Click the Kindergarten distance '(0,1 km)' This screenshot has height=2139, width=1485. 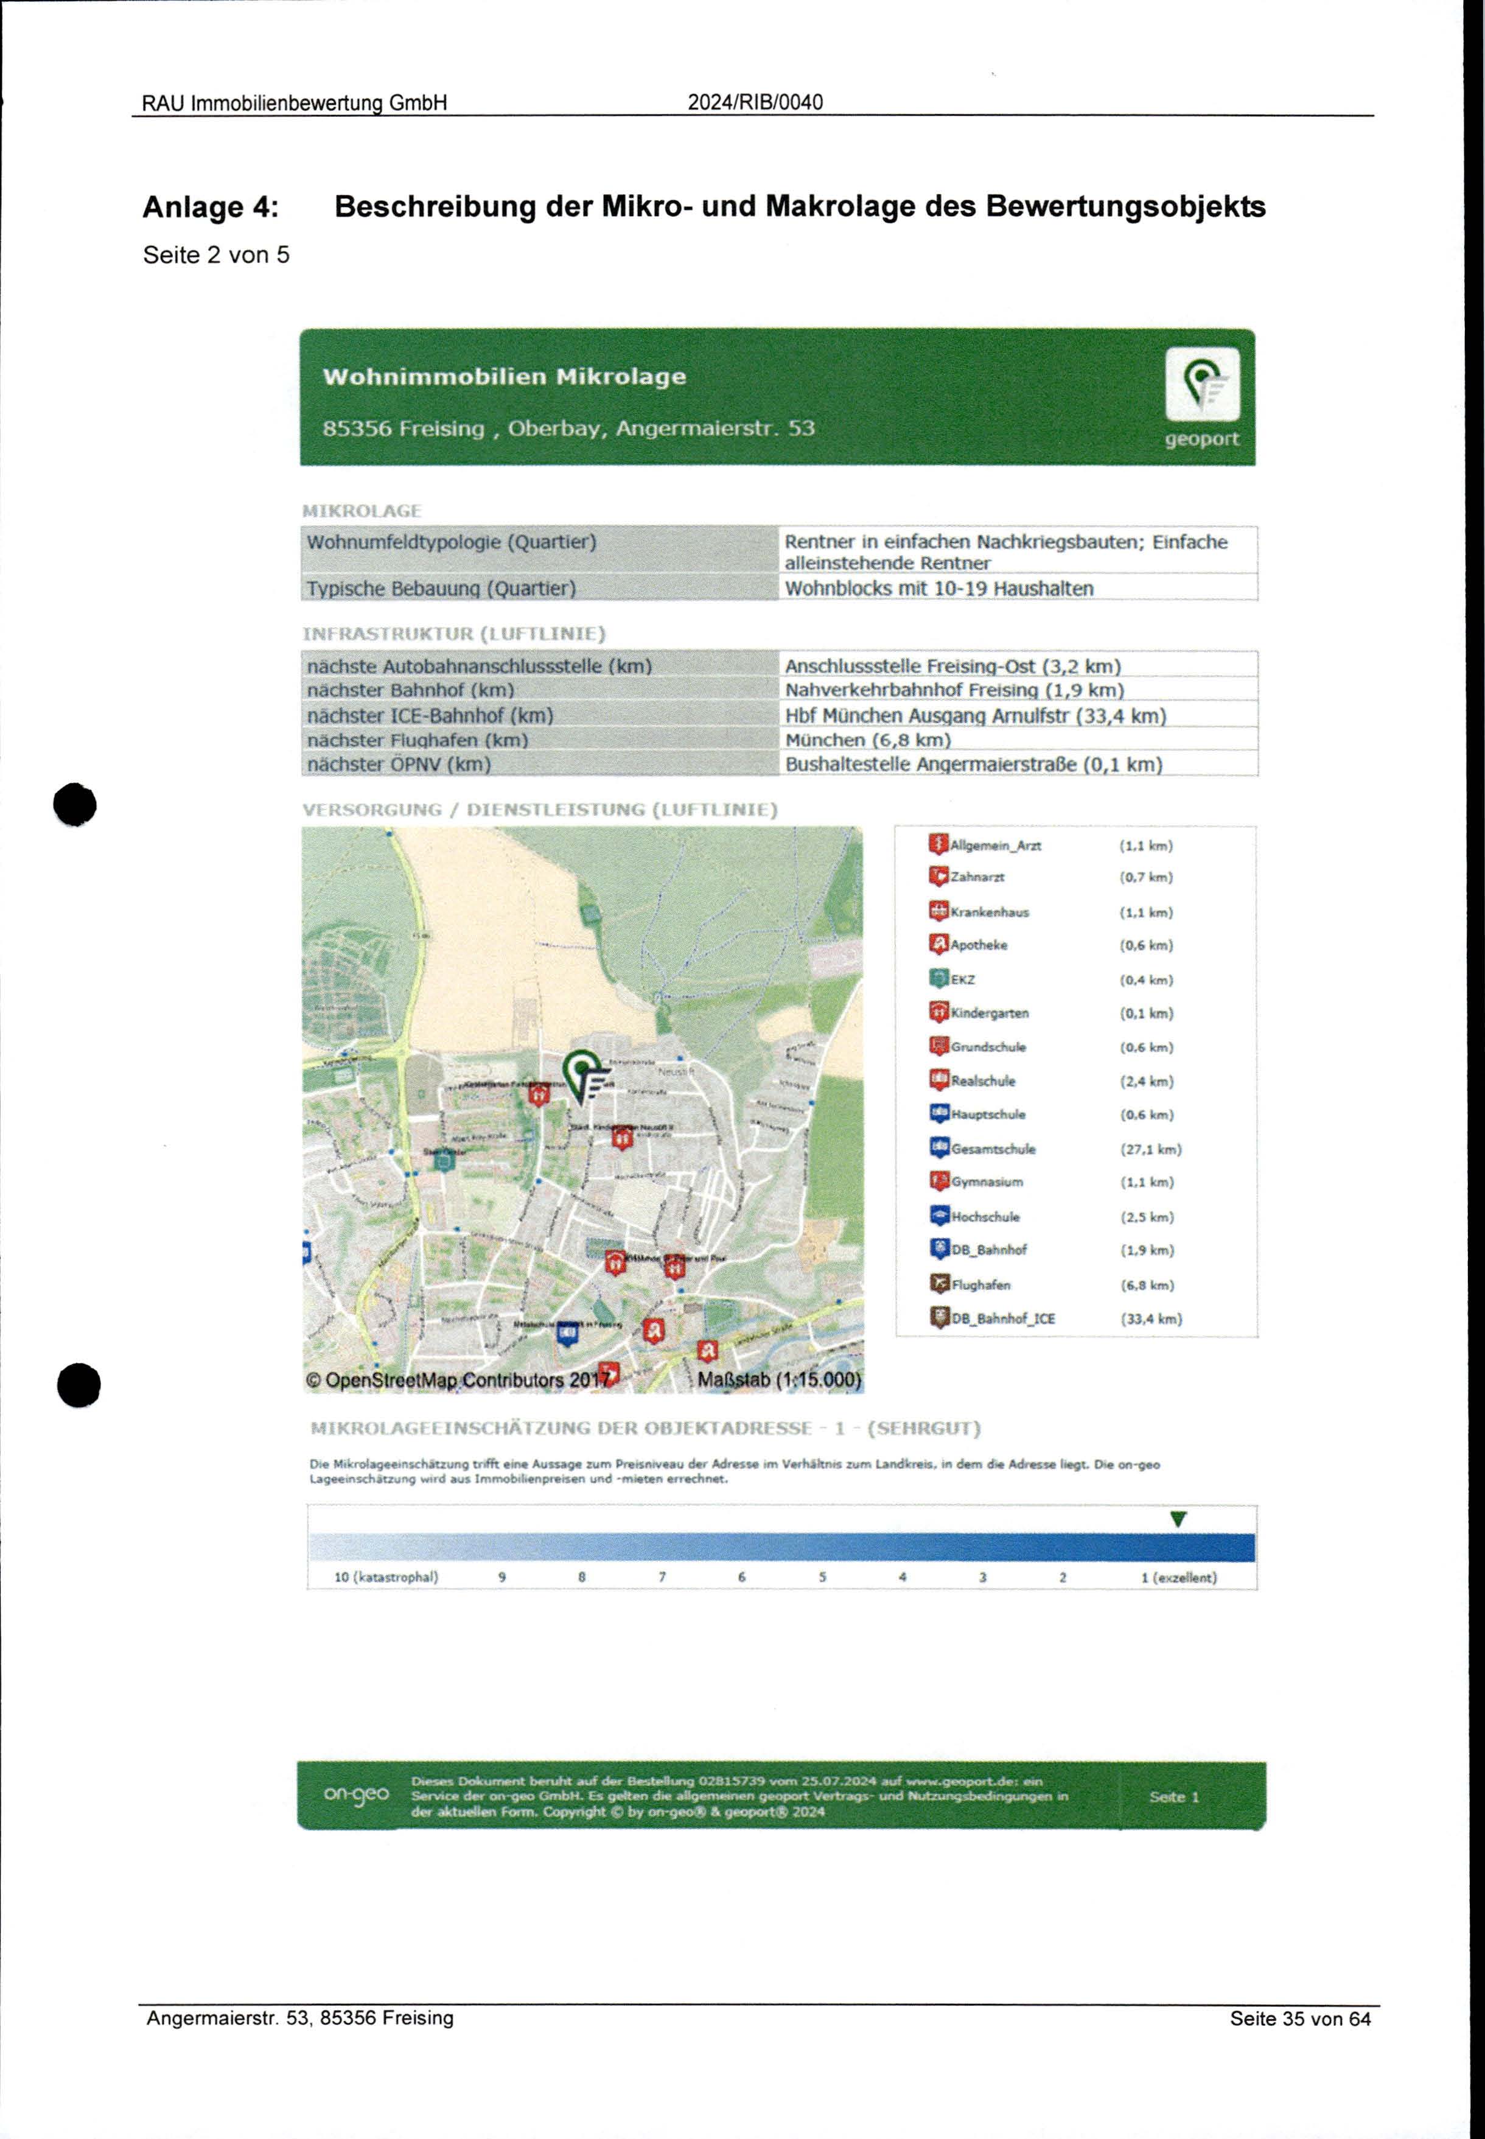pos(1147,1013)
